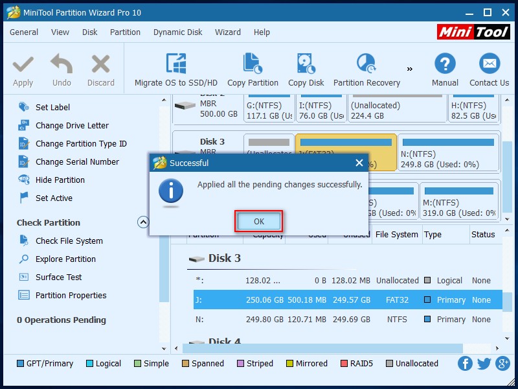This screenshot has height=389, width=518.
Task: Sort by Type column header
Action: pos(445,235)
